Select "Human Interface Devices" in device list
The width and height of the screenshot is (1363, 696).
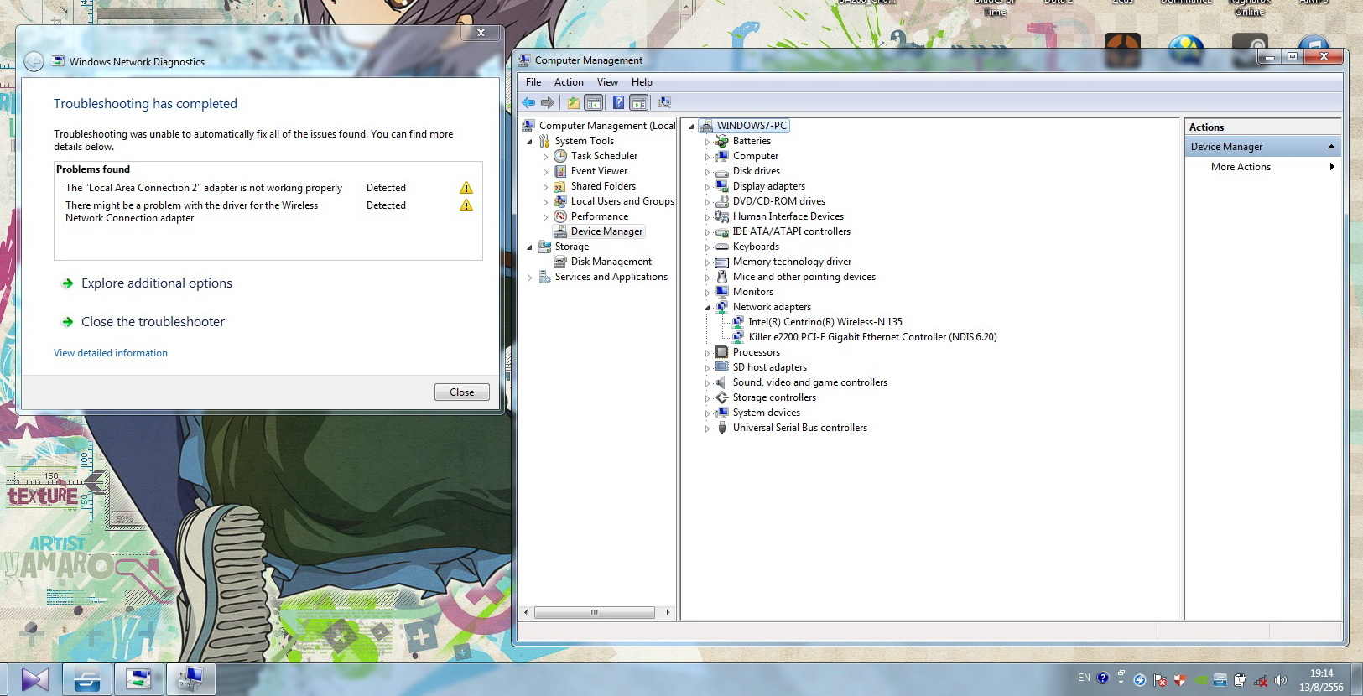(x=788, y=216)
